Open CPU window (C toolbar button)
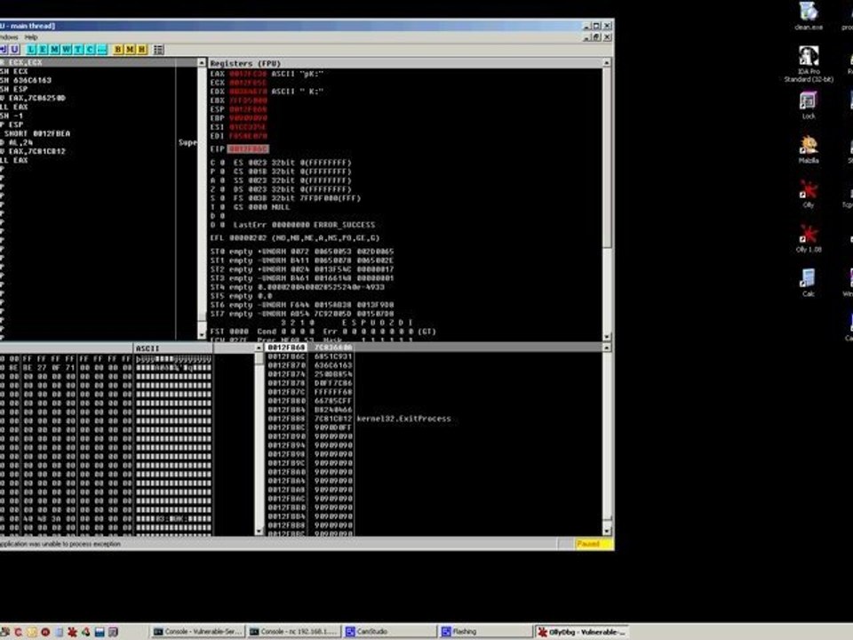This screenshot has height=640, width=853. [91, 50]
